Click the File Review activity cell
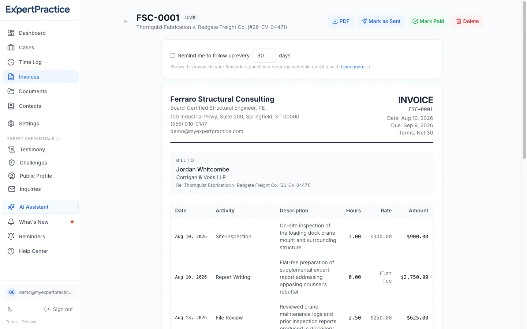Screen dimensions: 527x329 click(229, 318)
